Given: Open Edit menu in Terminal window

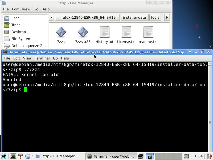Looking at the screenshot, I should pos(17,58).
